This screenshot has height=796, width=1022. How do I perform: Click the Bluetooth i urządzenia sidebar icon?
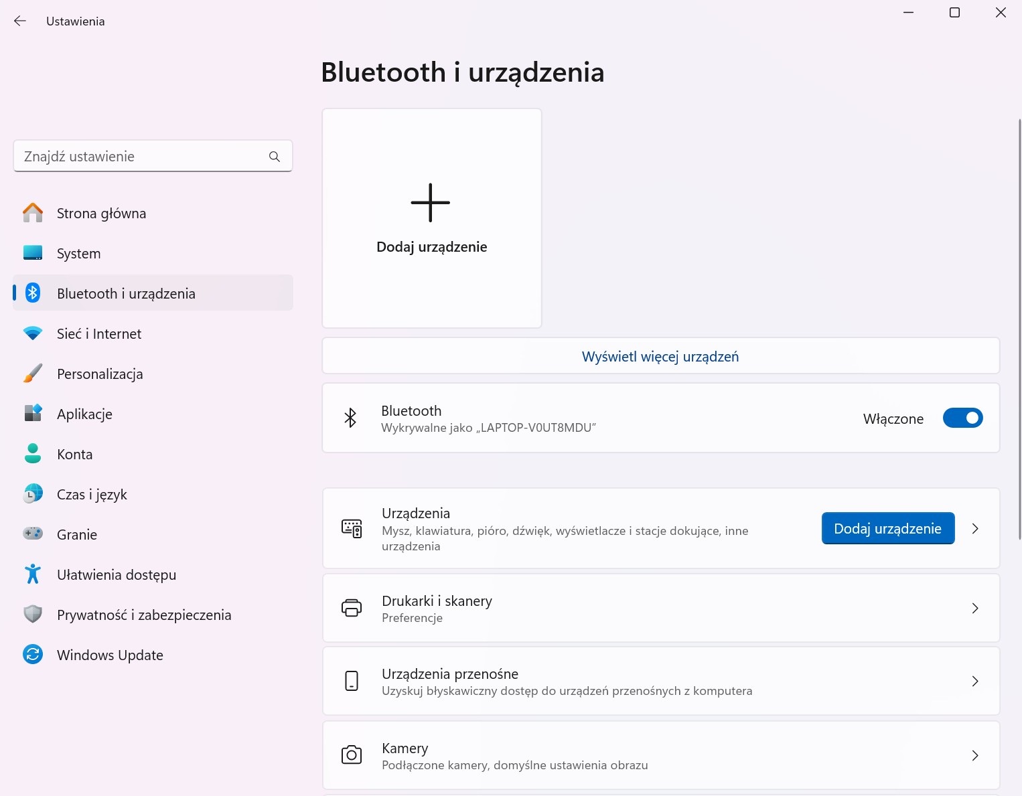click(32, 293)
